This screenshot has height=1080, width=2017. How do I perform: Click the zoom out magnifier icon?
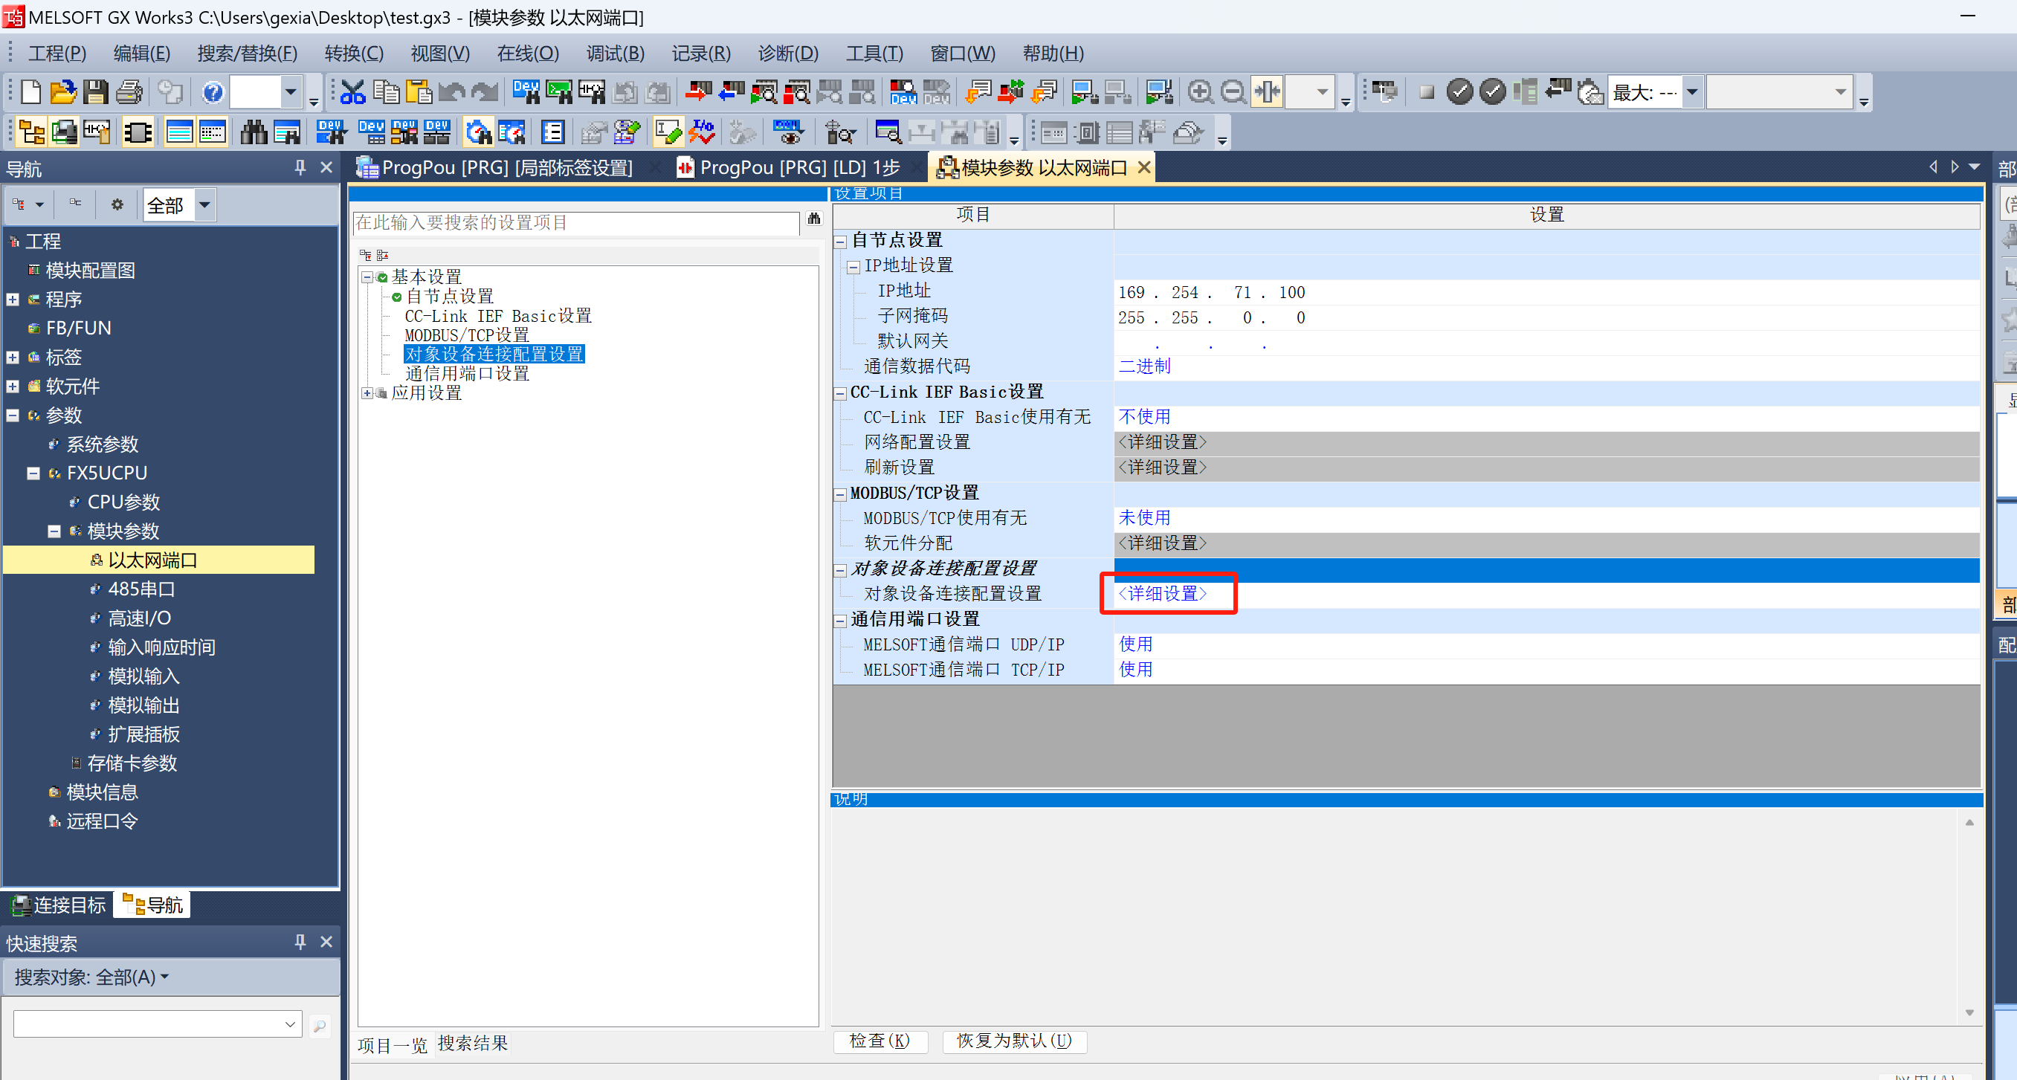click(x=1233, y=92)
